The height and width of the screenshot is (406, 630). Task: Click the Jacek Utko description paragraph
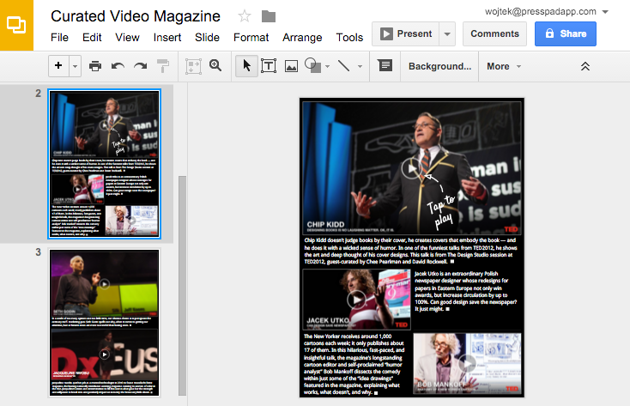point(465,292)
